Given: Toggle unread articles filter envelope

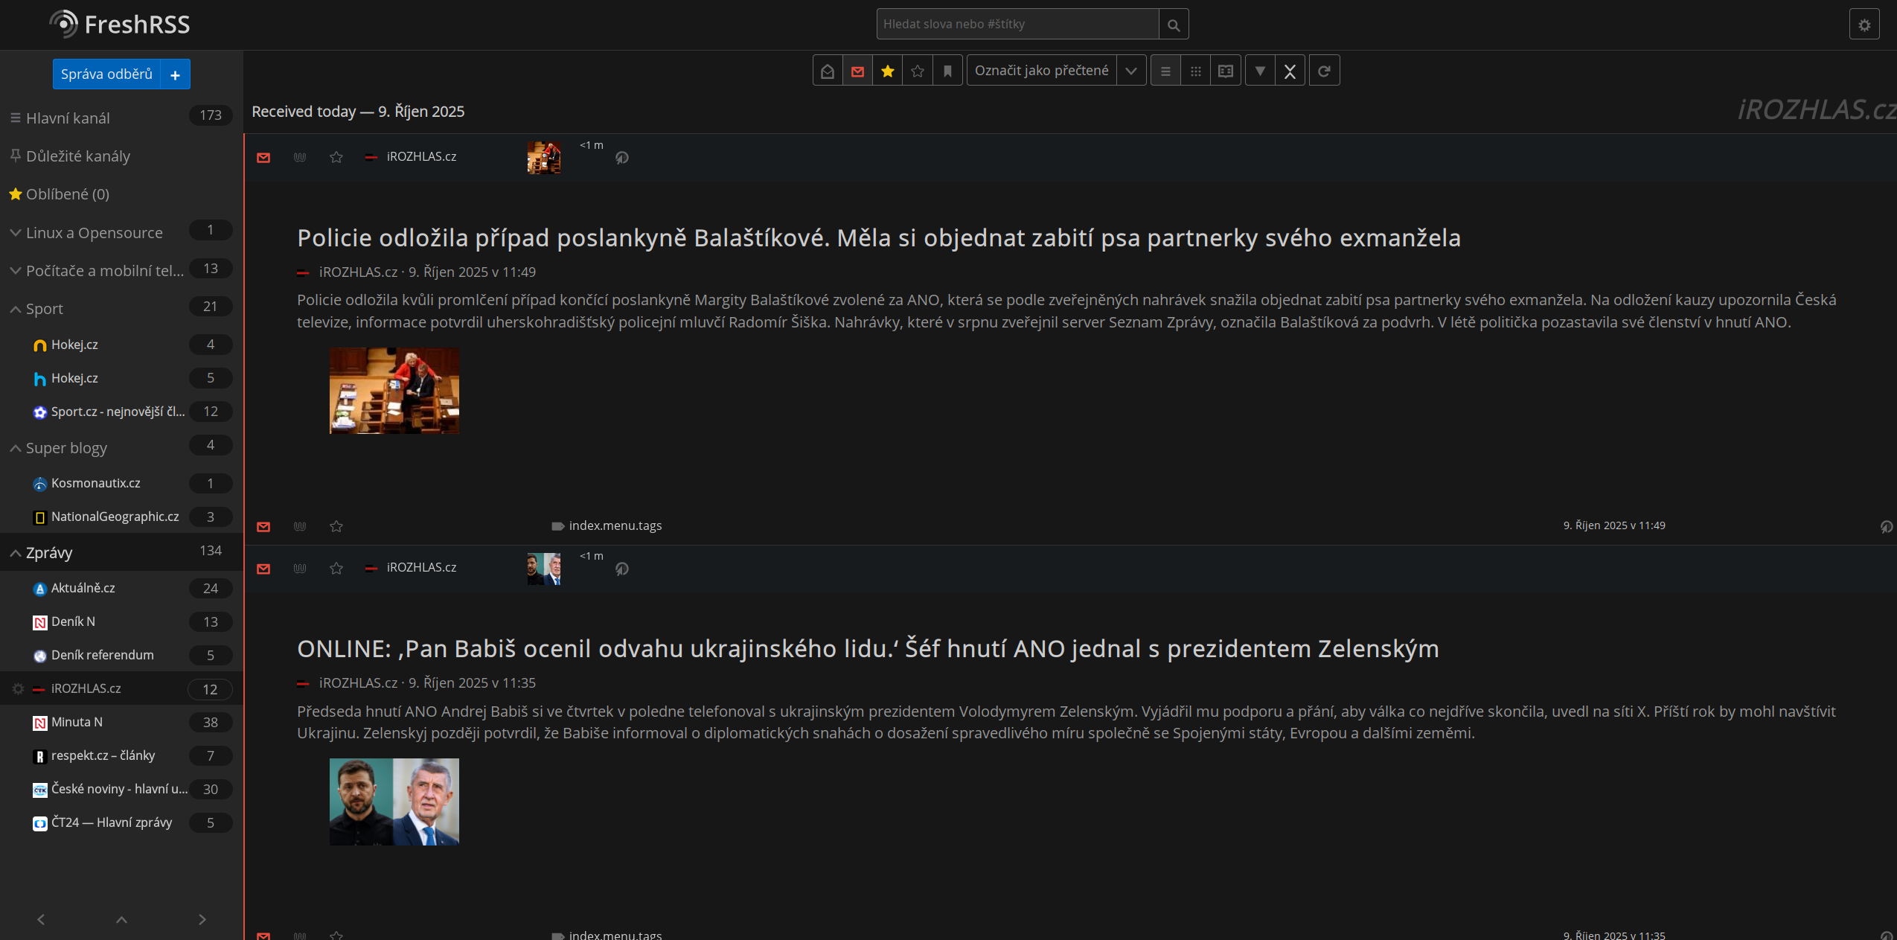Looking at the screenshot, I should tap(857, 71).
